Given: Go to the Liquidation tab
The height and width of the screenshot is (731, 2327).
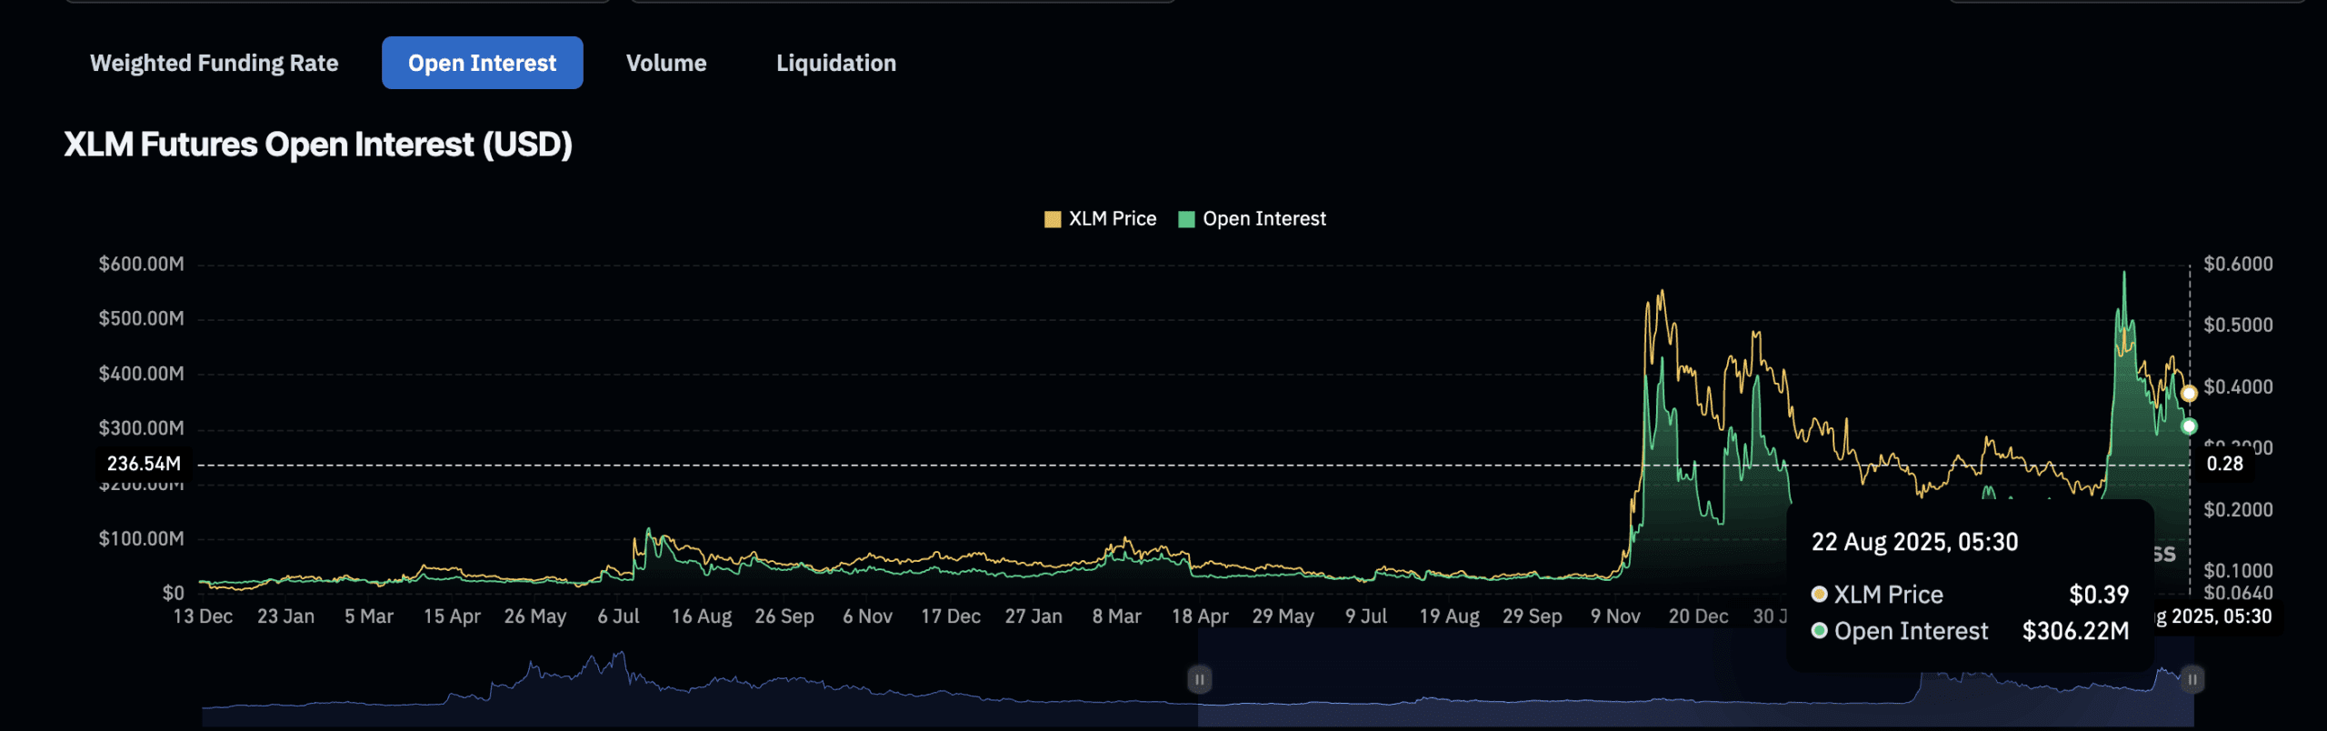Looking at the screenshot, I should pos(835,63).
